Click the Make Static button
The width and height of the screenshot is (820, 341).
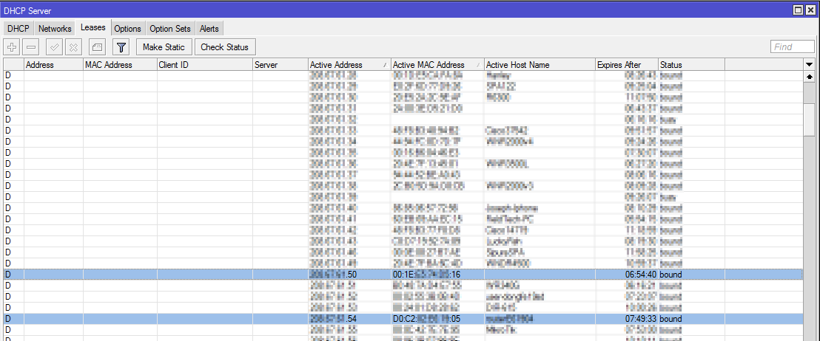point(164,47)
